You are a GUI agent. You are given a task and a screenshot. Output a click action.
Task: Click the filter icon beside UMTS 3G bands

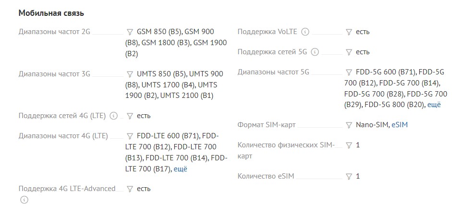click(130, 74)
